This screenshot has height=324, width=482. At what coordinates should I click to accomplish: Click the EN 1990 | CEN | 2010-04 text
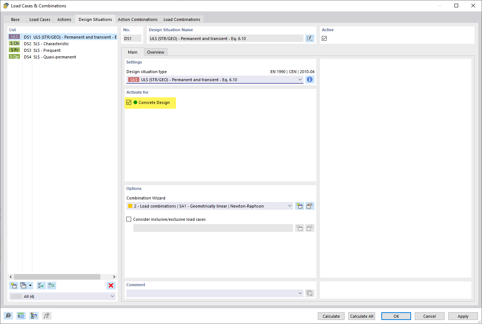(x=292, y=72)
